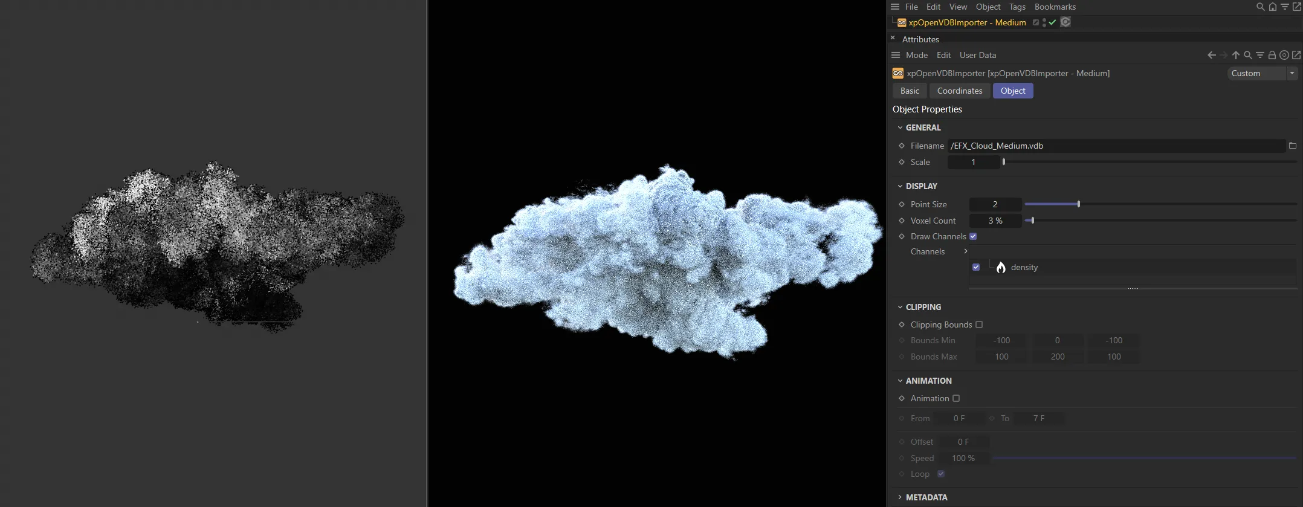Screen dimensions: 1303x507
Task: Go back with the Attributes left arrow
Action: coord(1212,55)
